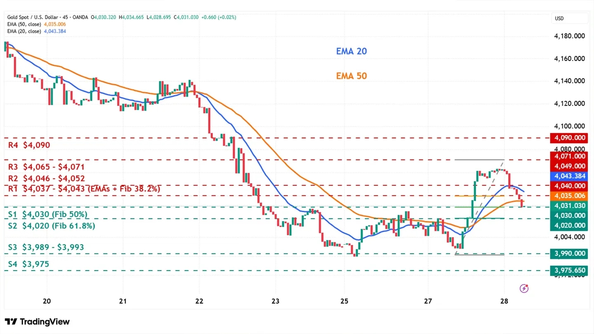Click the 4,031.030 current price tag
The image size is (594, 334).
click(569, 206)
